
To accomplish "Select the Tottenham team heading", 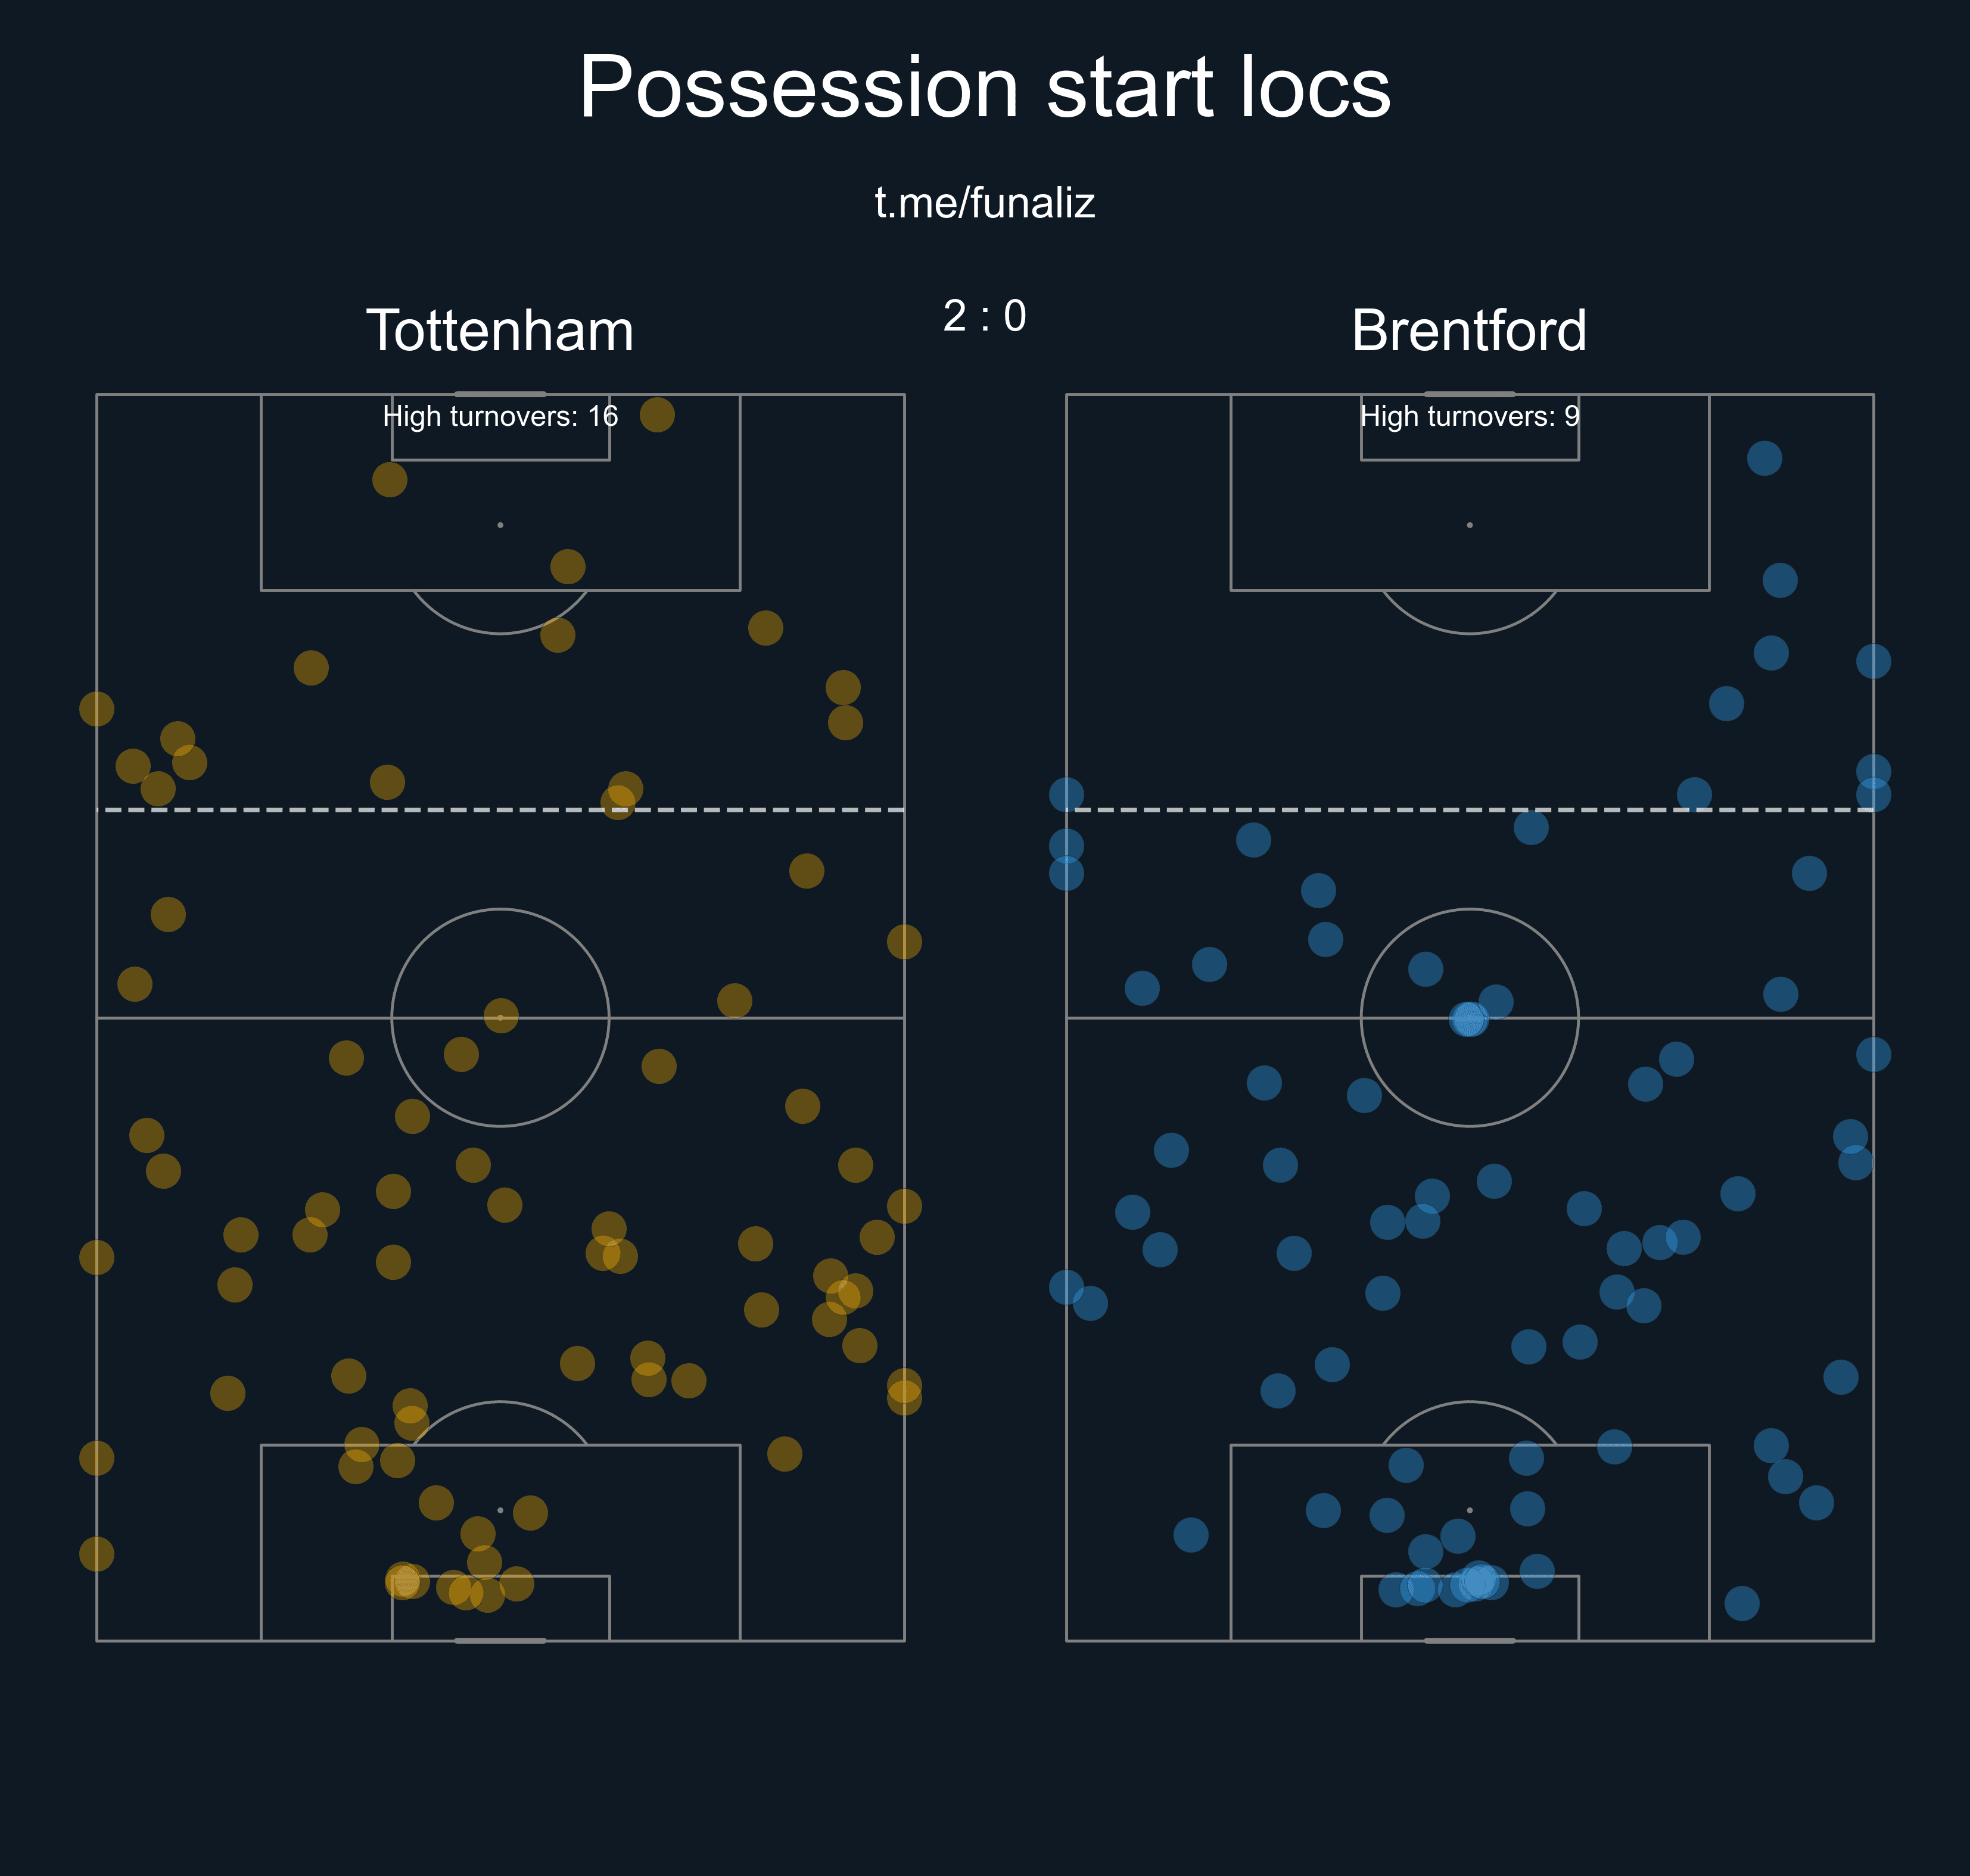I will pos(500,330).
